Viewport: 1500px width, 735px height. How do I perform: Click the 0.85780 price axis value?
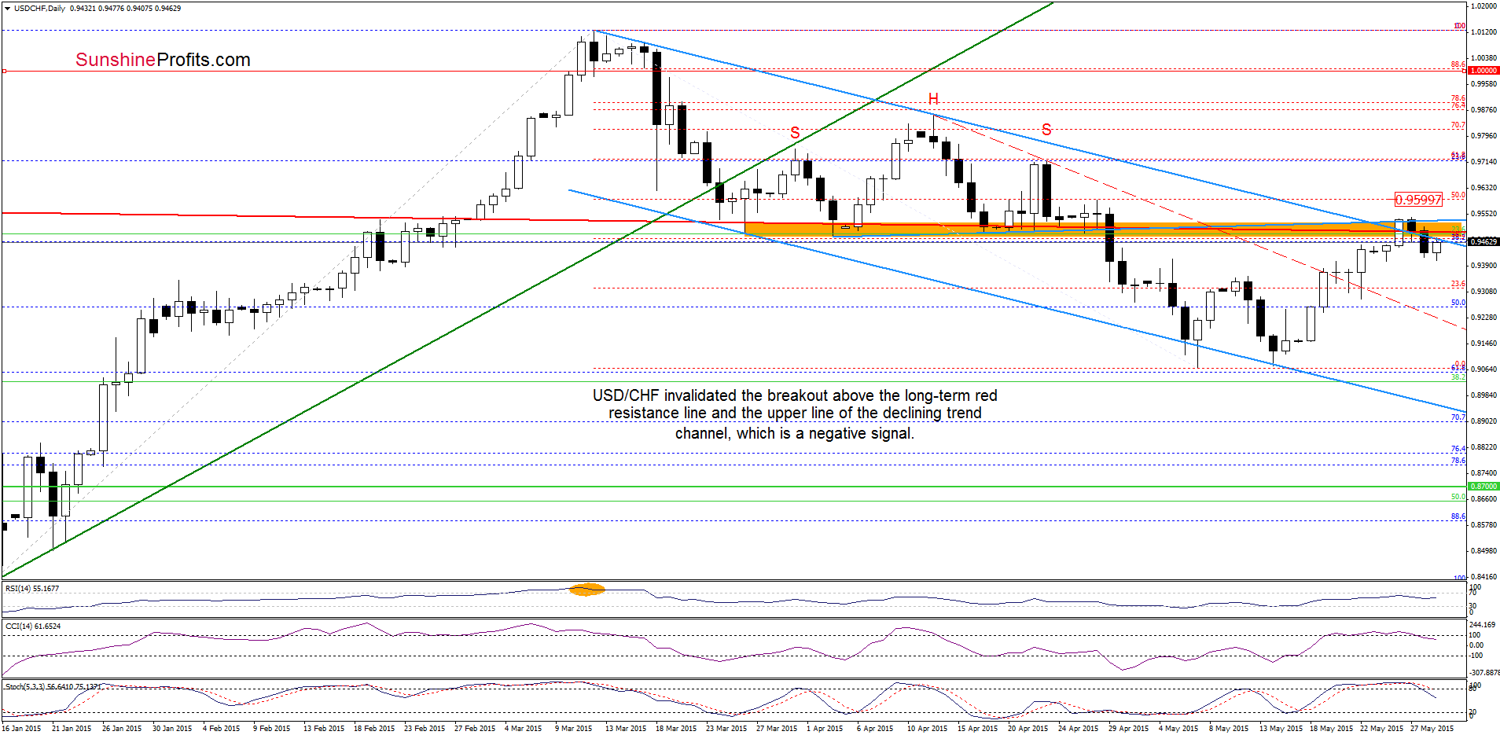click(1483, 525)
